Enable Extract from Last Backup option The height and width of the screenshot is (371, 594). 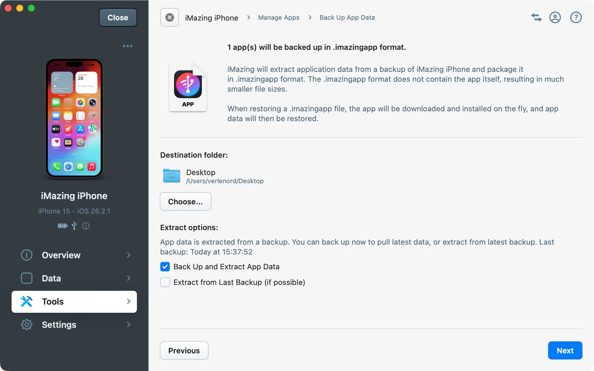[x=165, y=282]
